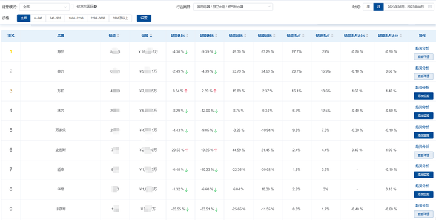Sort by 销量环比 using its sort icon

click(187, 36)
